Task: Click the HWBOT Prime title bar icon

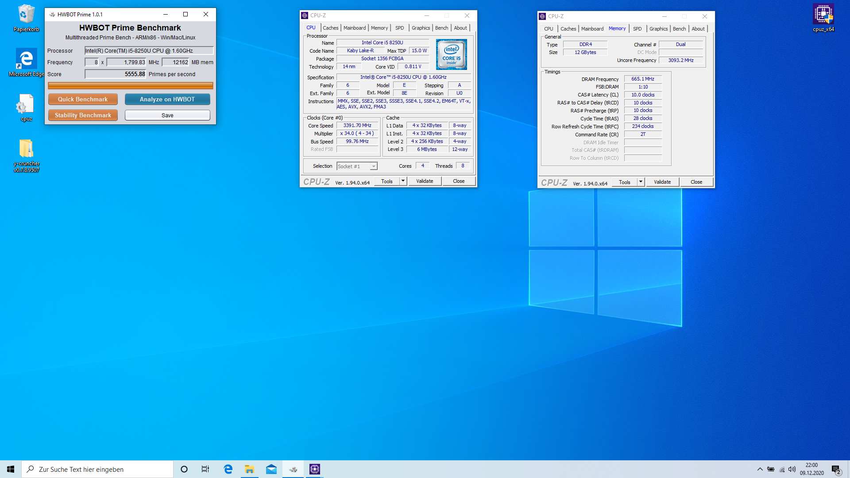Action: click(x=52, y=14)
